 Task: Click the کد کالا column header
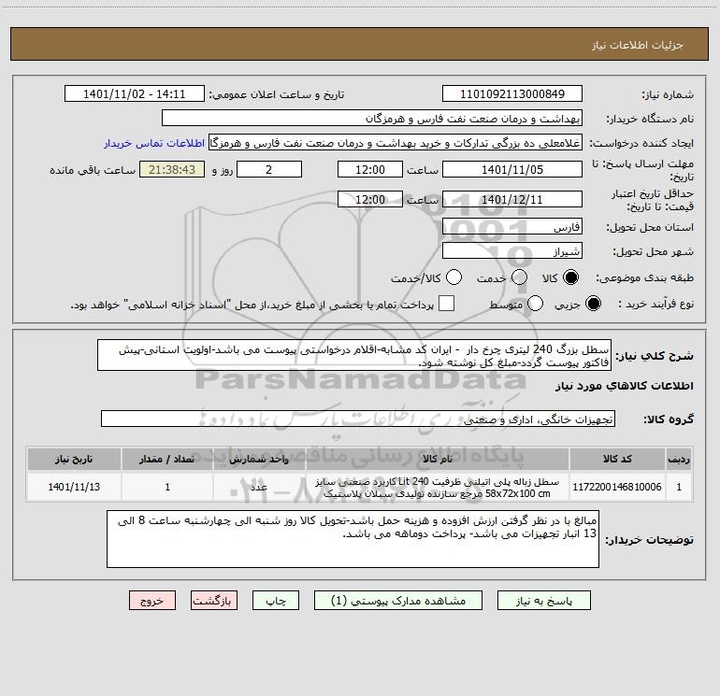[617, 459]
